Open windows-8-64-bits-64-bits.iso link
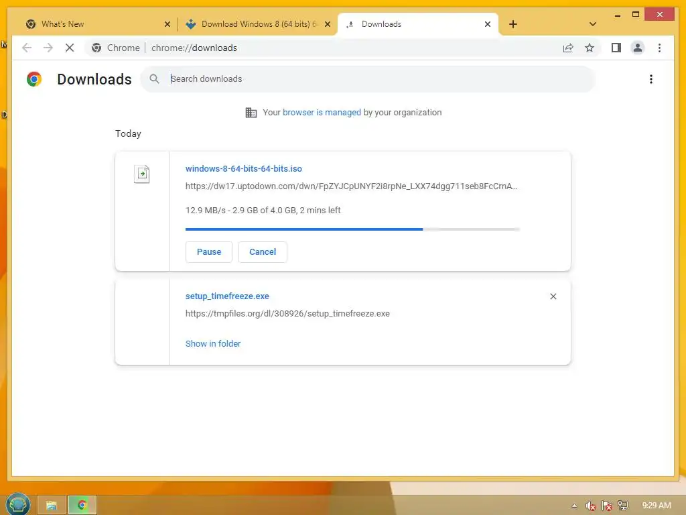This screenshot has width=686, height=515. click(244, 168)
